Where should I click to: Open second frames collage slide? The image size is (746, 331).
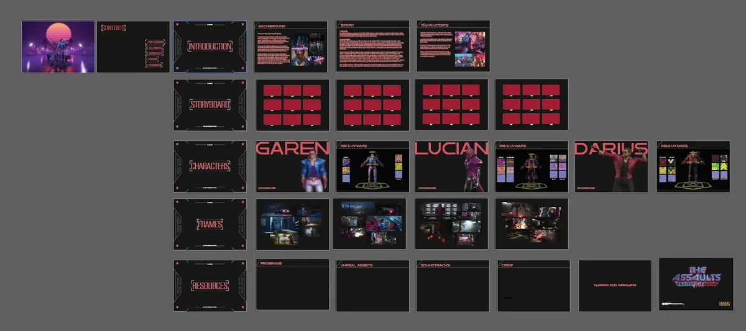tap(369, 224)
